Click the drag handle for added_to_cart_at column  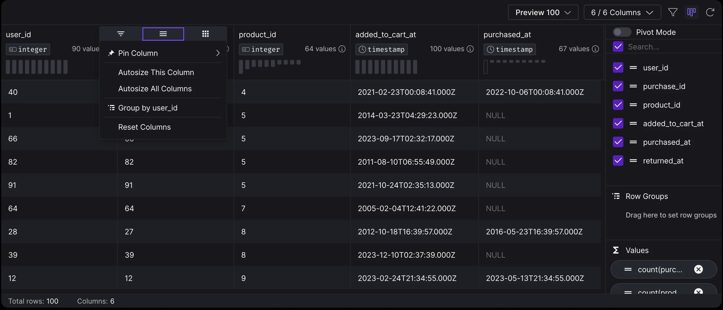tap(633, 124)
